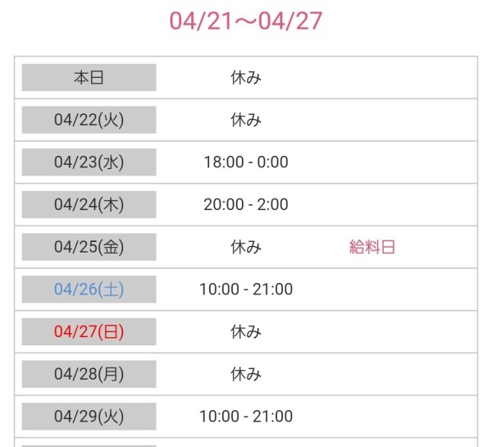Screen dimensions: 492x447
Task: Click 休み status for 04/28 Monday
Action: click(246, 374)
